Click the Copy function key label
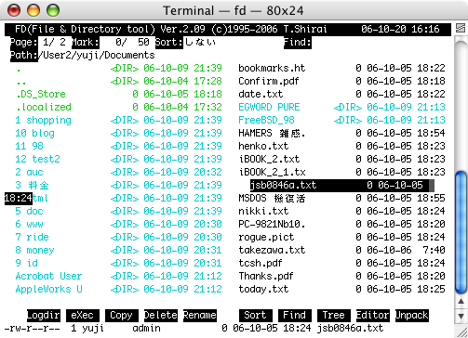 pyautogui.click(x=122, y=315)
